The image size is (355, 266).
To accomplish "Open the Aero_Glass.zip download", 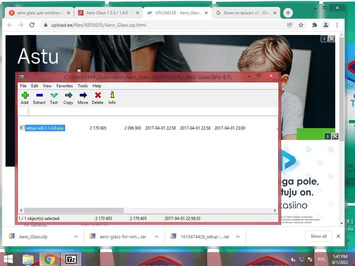I will pyautogui.click(x=33, y=237).
